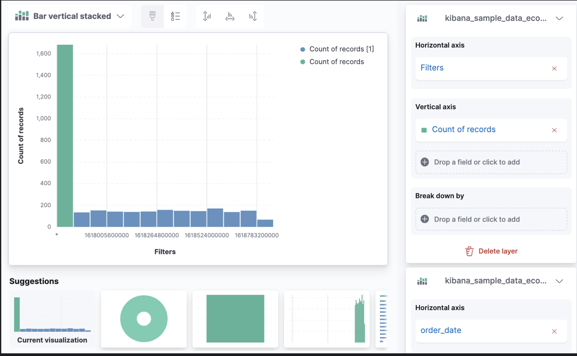Open the visual options paintbrush icon
Image resolution: width=577 pixels, height=356 pixels.
[x=152, y=16]
